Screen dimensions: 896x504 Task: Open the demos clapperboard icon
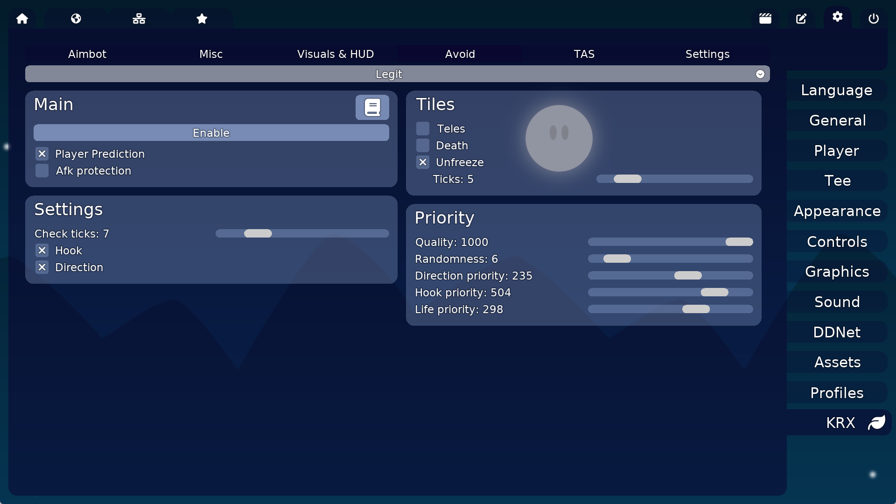[x=765, y=19]
